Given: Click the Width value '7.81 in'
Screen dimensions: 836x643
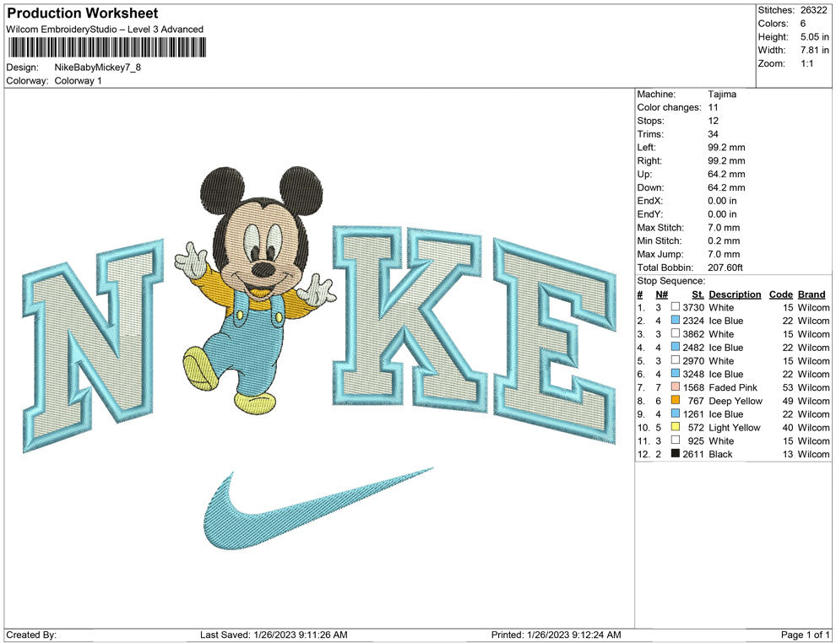Looking at the screenshot, I should click(815, 50).
